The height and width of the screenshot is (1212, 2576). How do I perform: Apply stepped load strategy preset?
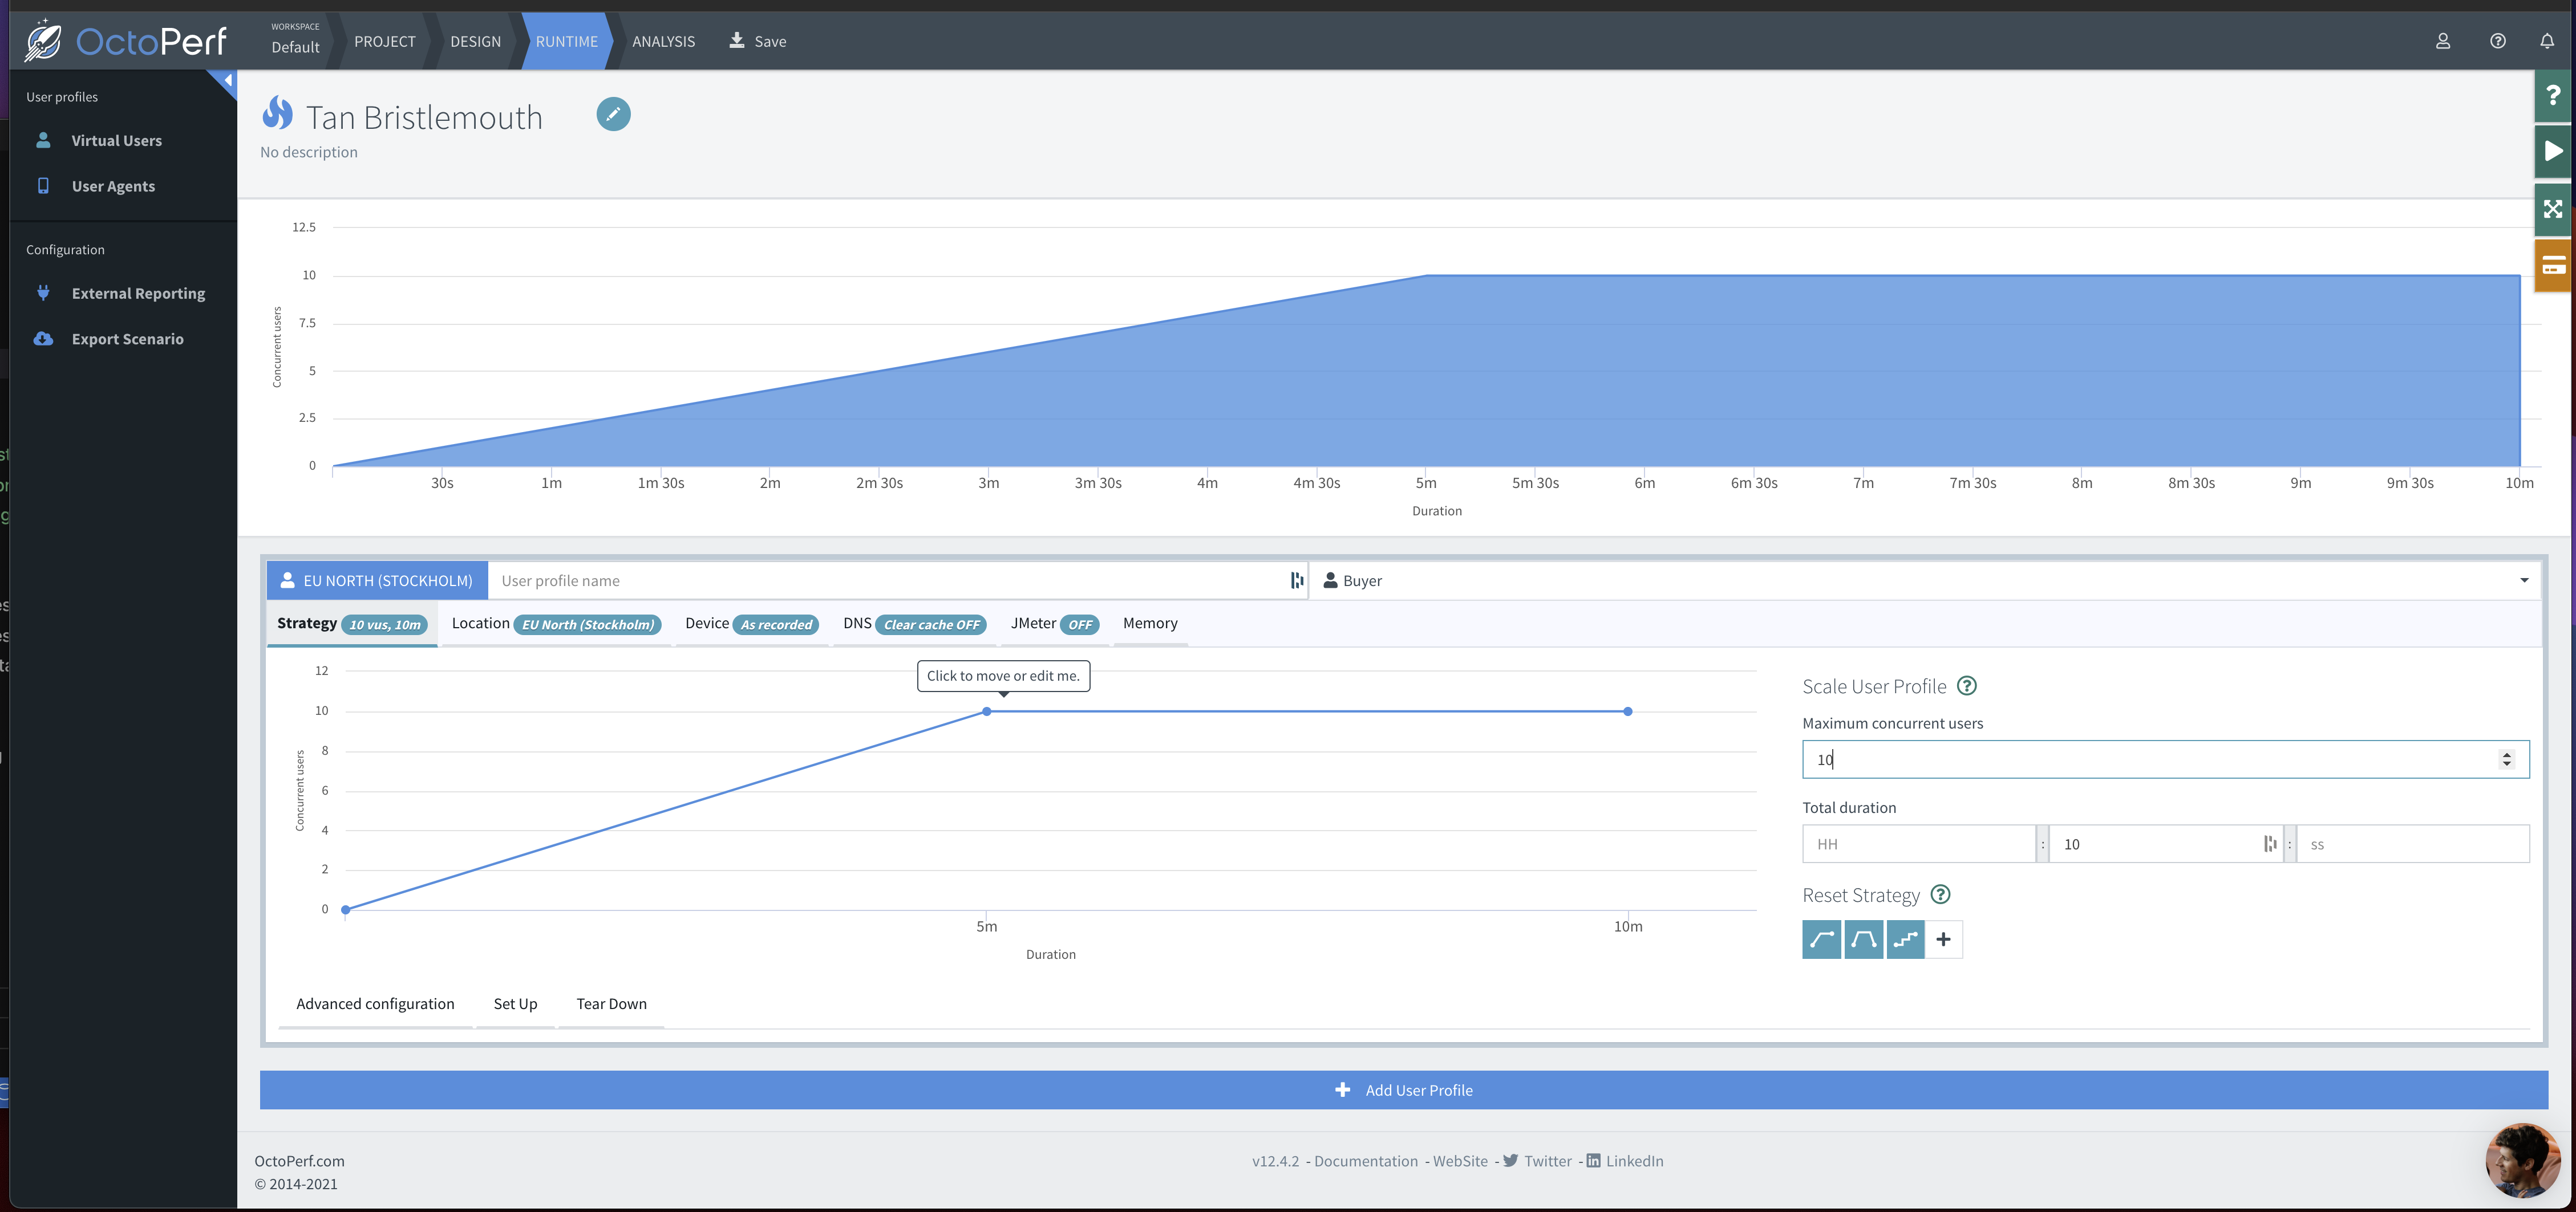(x=1905, y=939)
